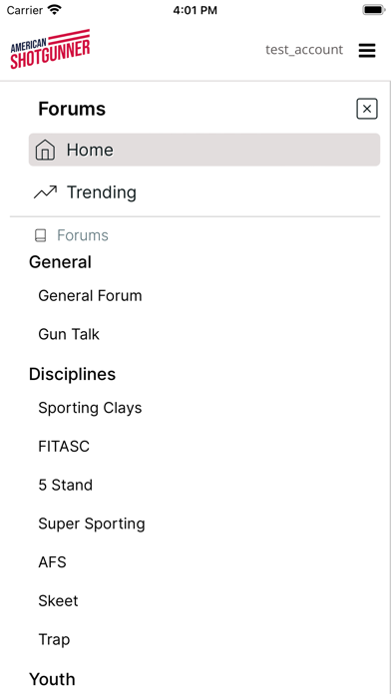Screen dimensions: 391x694
Task: Go to the Skeet forum
Action: pos(59,601)
